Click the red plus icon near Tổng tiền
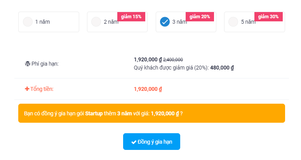 tap(27, 89)
